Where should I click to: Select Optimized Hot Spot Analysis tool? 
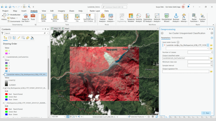tap(88, 18)
